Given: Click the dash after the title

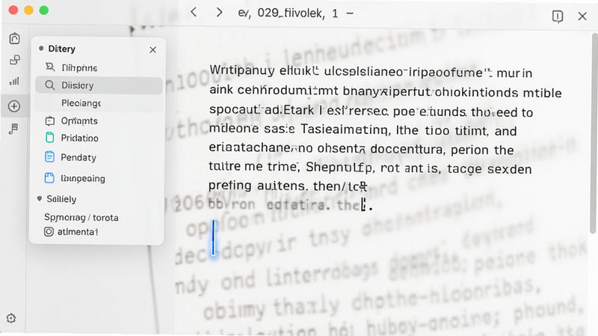Looking at the screenshot, I should (350, 13).
